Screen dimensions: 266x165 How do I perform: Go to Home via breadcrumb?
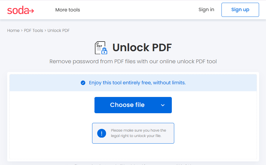(x=13, y=30)
